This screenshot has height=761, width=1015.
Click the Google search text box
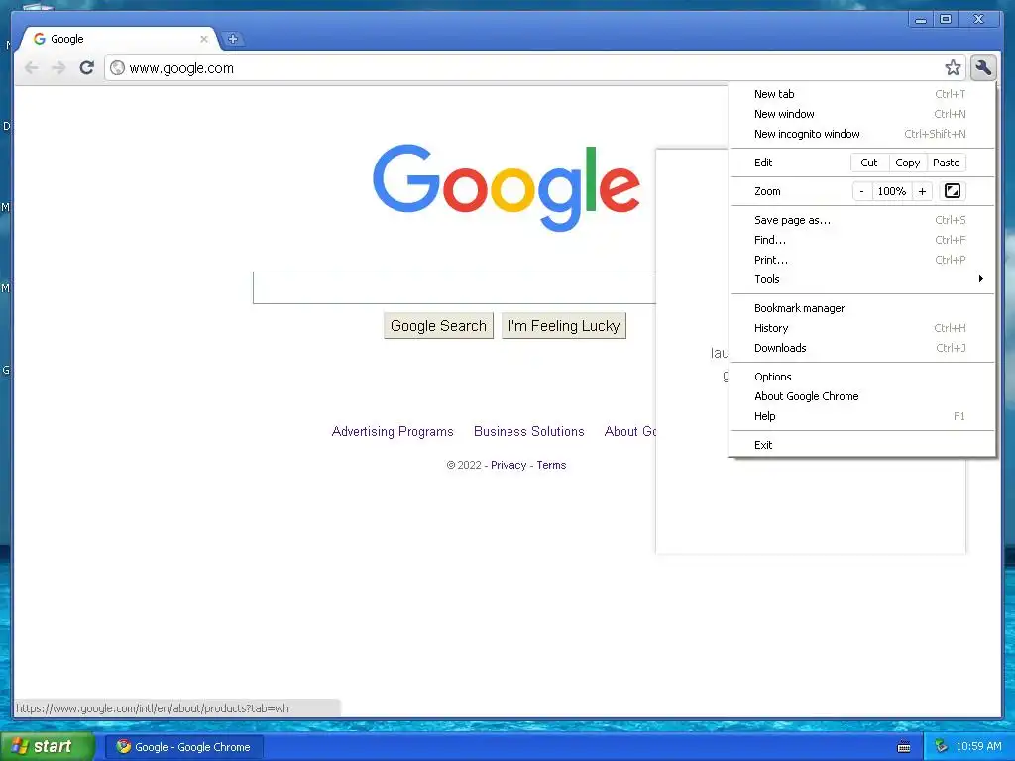click(454, 288)
